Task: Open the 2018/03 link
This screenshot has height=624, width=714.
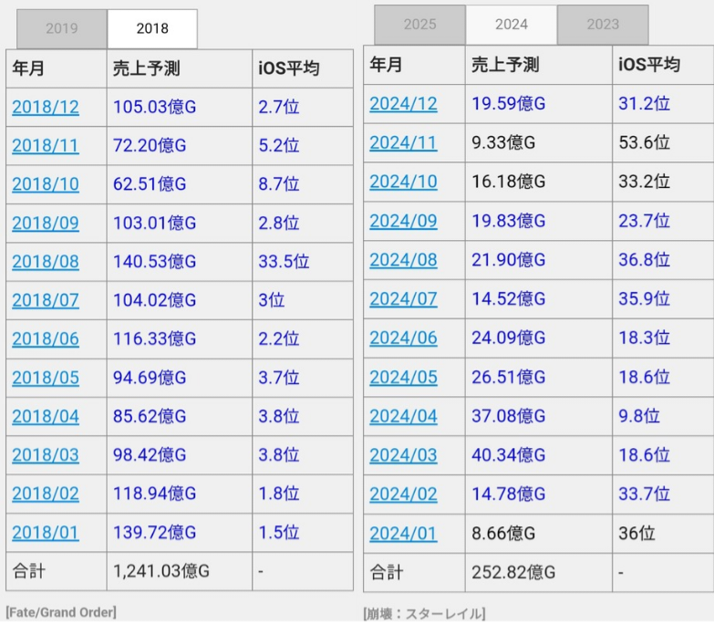Action: (46, 455)
